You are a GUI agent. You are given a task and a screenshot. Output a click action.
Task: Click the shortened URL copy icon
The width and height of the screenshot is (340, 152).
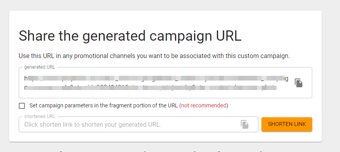(x=245, y=125)
